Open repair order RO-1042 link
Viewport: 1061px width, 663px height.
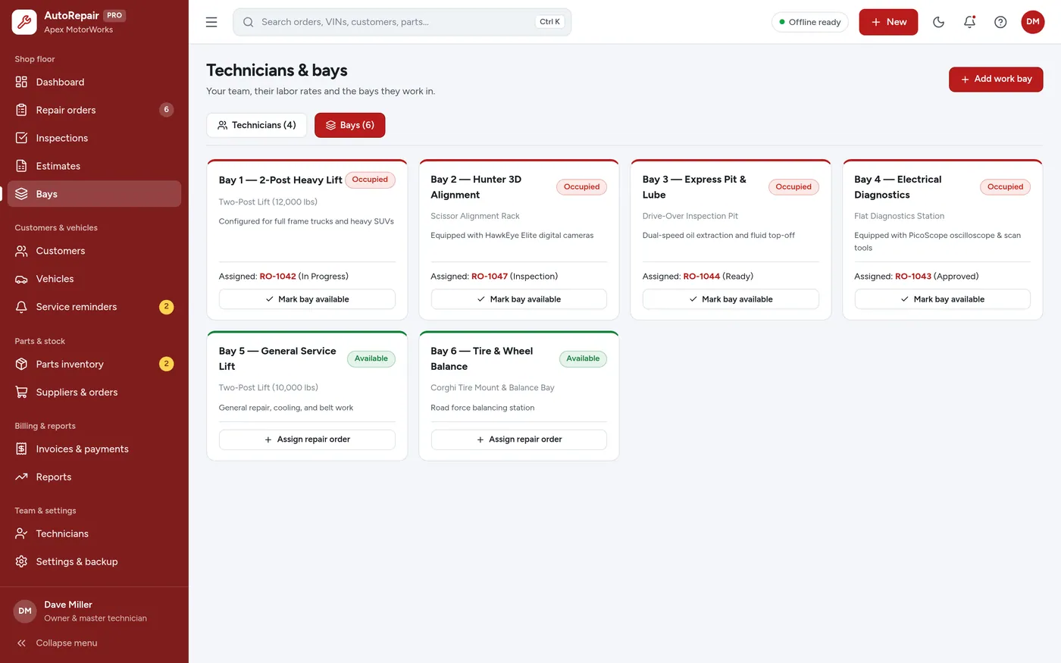tap(278, 277)
